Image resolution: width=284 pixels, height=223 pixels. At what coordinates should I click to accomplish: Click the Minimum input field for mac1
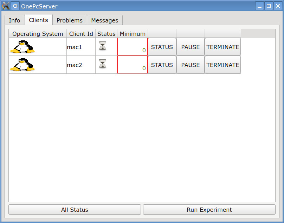[x=132, y=47]
